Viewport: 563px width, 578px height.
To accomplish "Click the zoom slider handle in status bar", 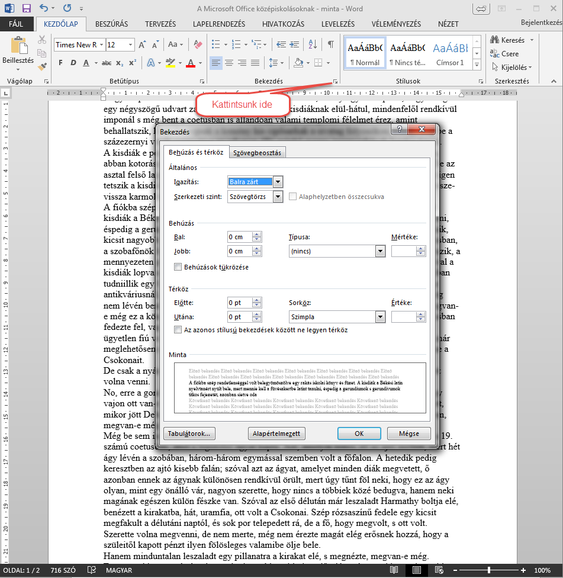I will pyautogui.click(x=489, y=570).
